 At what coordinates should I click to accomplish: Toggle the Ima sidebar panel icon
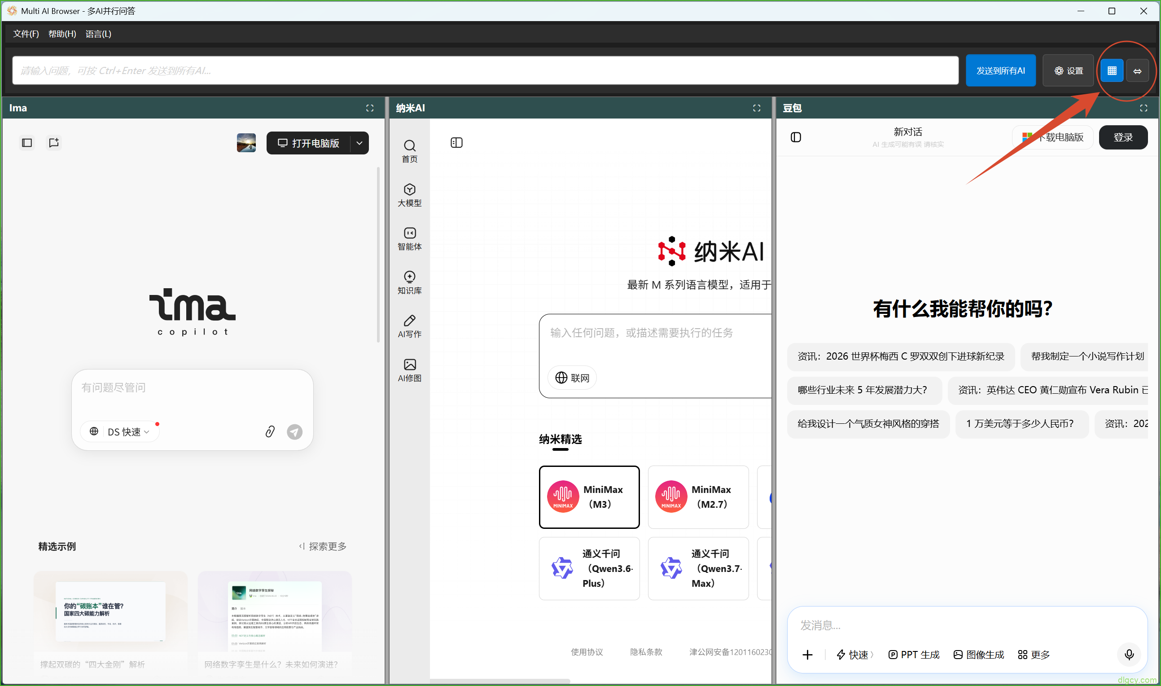pyautogui.click(x=27, y=142)
